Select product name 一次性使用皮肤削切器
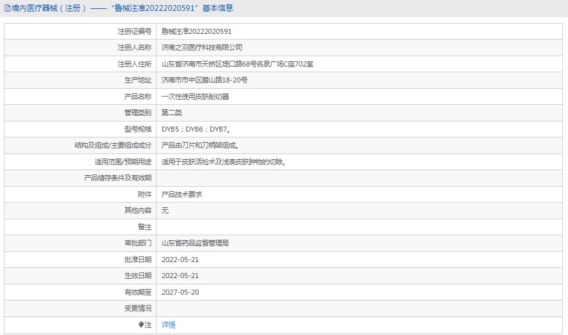568x335 pixels. click(195, 97)
